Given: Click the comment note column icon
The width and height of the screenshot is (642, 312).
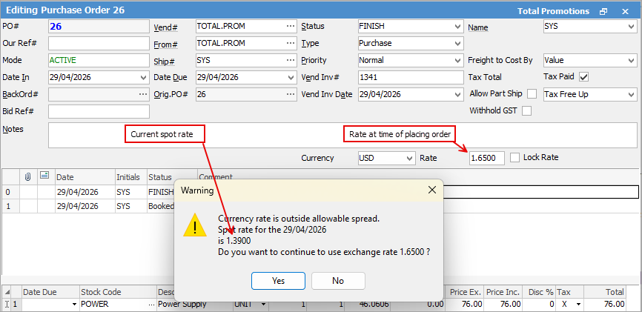Looking at the screenshot, I should (x=44, y=176).
